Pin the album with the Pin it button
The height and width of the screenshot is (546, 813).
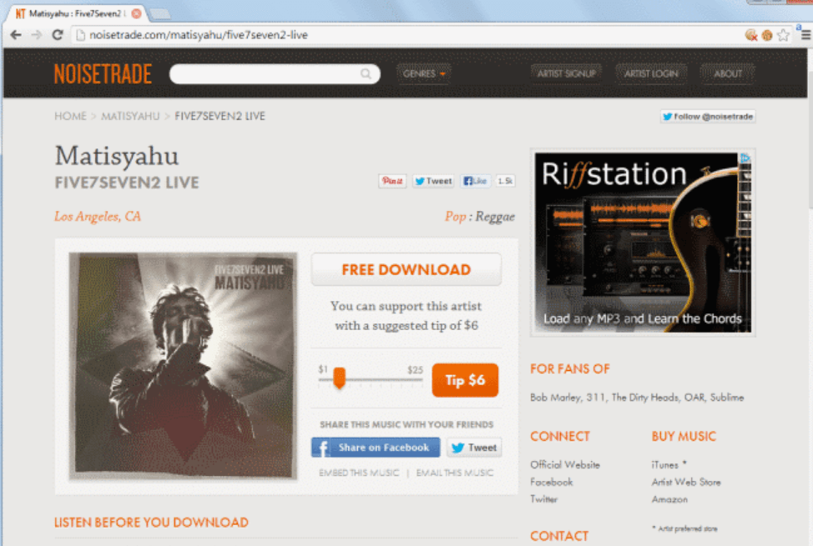point(392,181)
